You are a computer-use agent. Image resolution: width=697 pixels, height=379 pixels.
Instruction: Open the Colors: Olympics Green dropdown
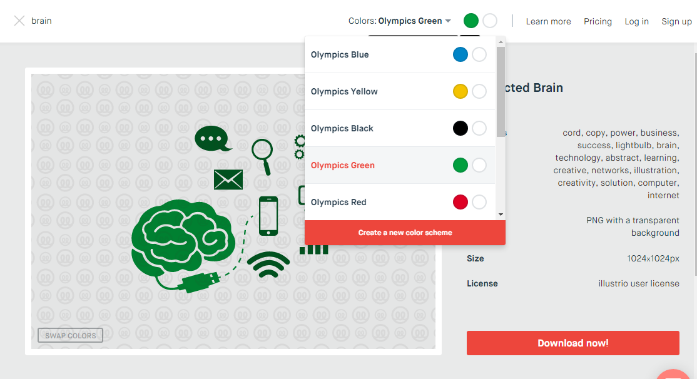coord(400,21)
